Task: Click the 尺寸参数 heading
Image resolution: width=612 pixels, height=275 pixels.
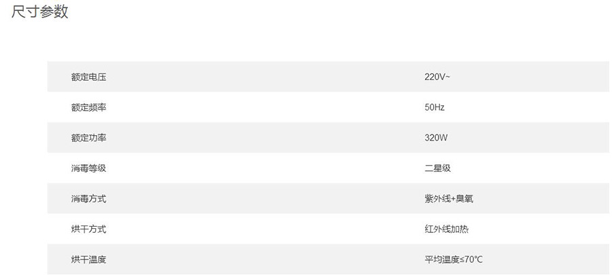Action: click(40, 12)
